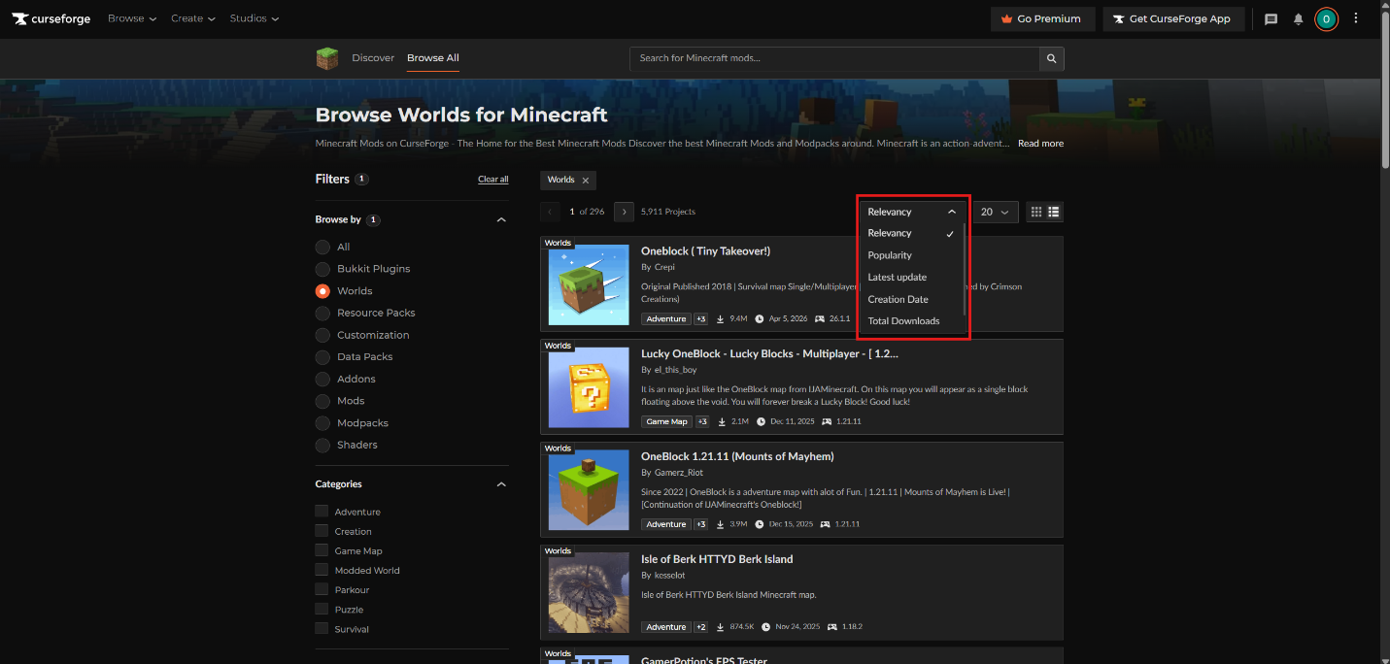Collapse the Relevancy sort dropdown
Screen dimensions: 1390x664
tap(912, 212)
